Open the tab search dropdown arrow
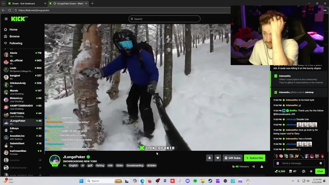The height and width of the screenshot is (185, 329). [3, 4]
